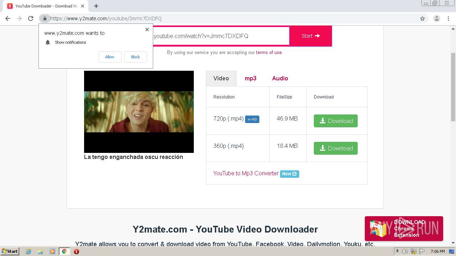Switch to Chrome in taskbar
456x256 pixels.
click(64, 251)
